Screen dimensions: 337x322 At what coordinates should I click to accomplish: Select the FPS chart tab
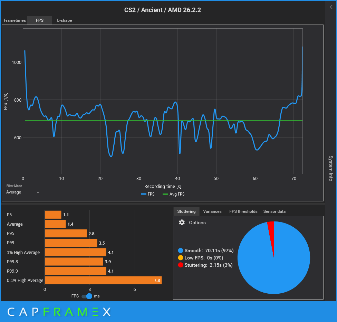(x=40, y=20)
